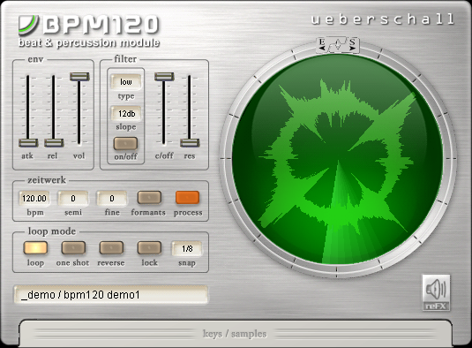
Task: Toggle the filter on/off button
Action: (x=125, y=143)
